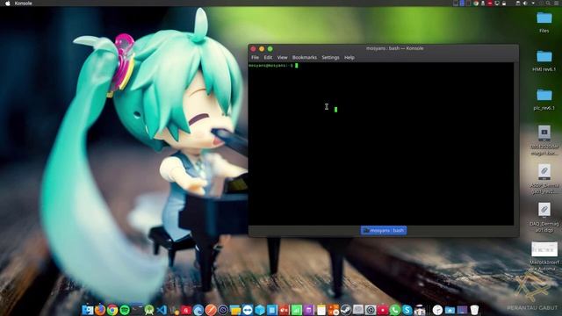This screenshot has height=316, width=562.
Task: Open the plc_rev6.1 desktop folder
Action: point(544,99)
